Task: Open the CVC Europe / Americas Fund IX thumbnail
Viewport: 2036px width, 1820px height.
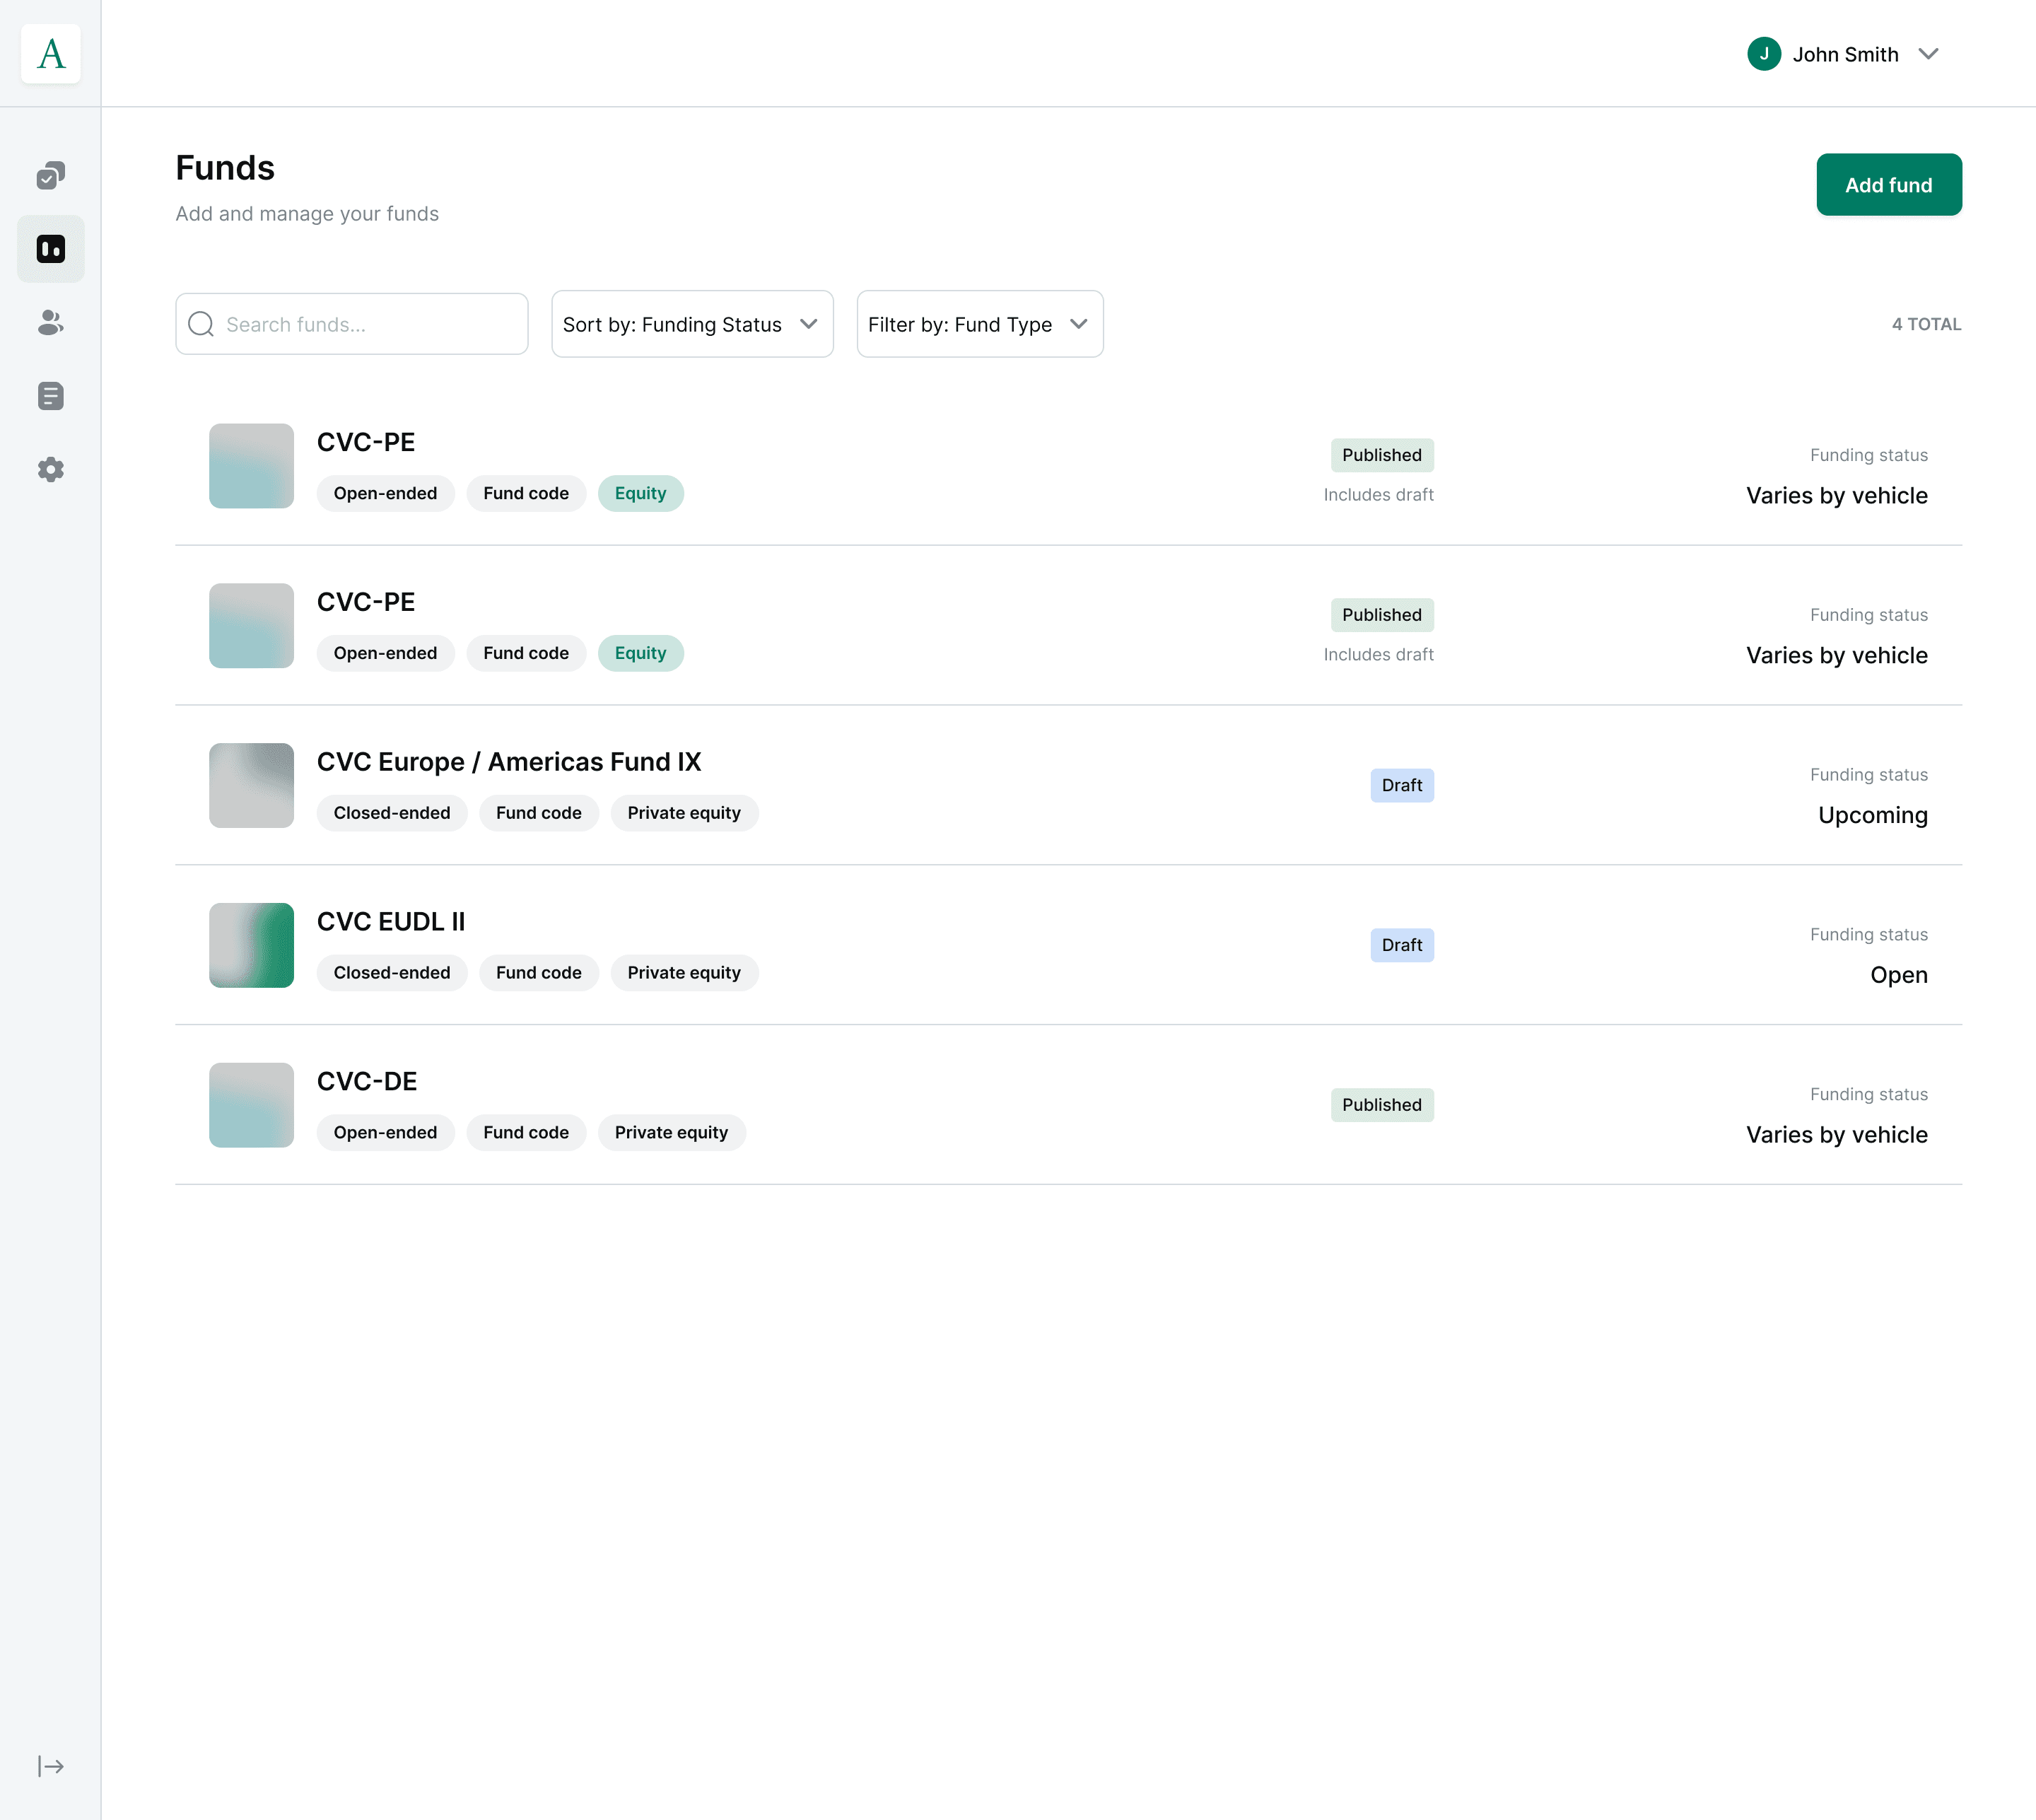Action: (x=251, y=785)
